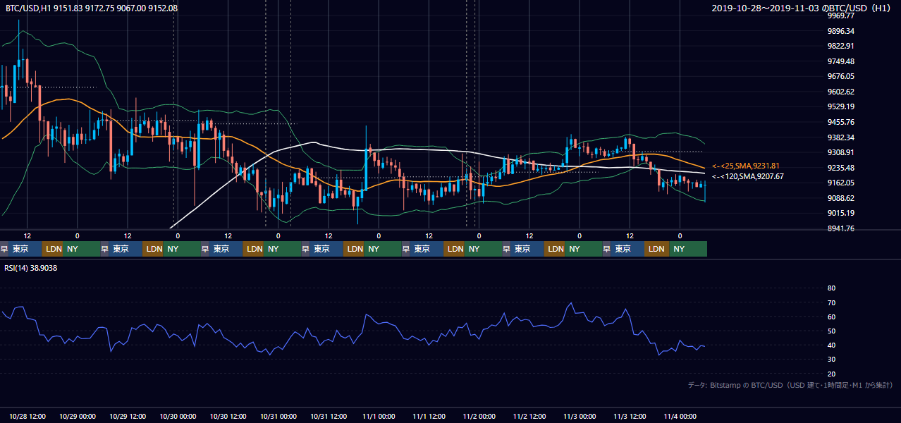Click the 10/28 12:00 date label

28,416
